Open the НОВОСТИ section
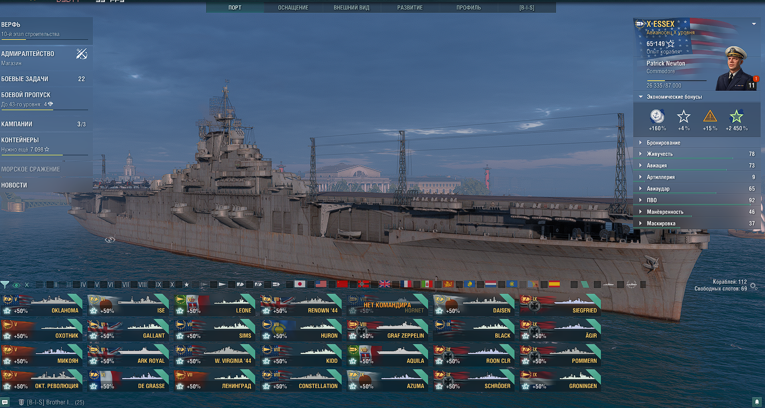 pos(46,185)
